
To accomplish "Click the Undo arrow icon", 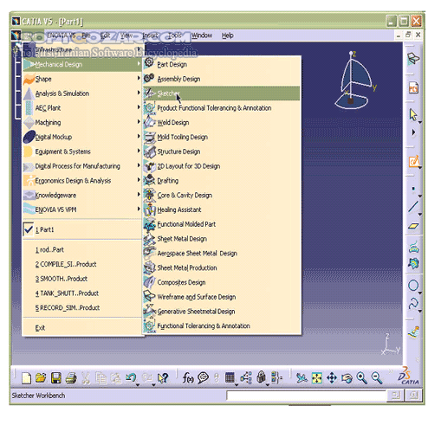I will point(131,377).
